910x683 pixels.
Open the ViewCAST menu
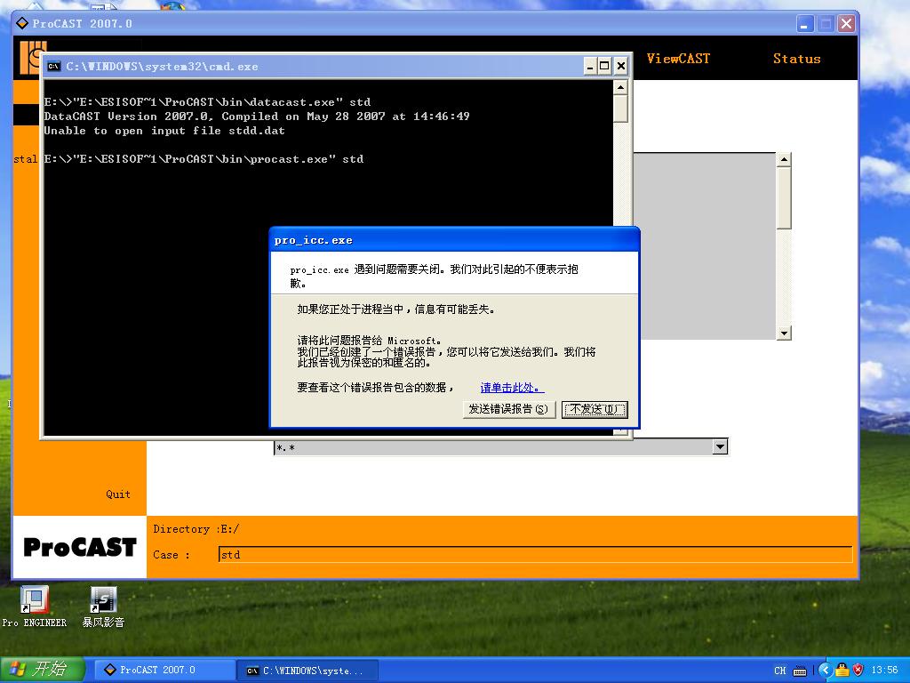pyautogui.click(x=678, y=59)
